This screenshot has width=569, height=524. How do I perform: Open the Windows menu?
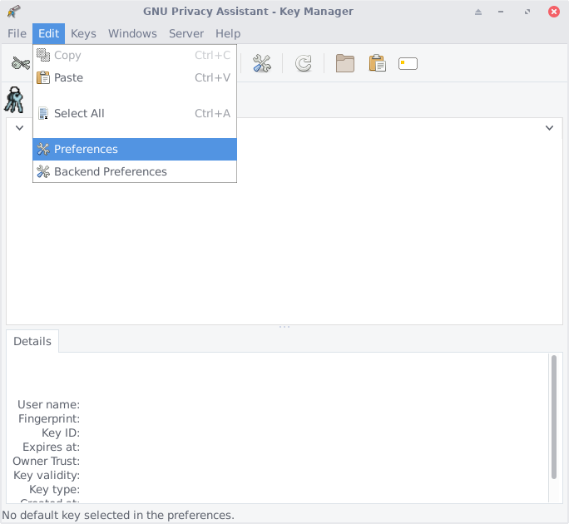(132, 33)
